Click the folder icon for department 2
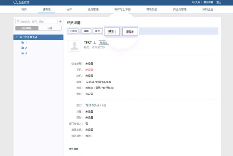Image resolution: width=233 pixels, height=156 pixels. tap(23, 48)
